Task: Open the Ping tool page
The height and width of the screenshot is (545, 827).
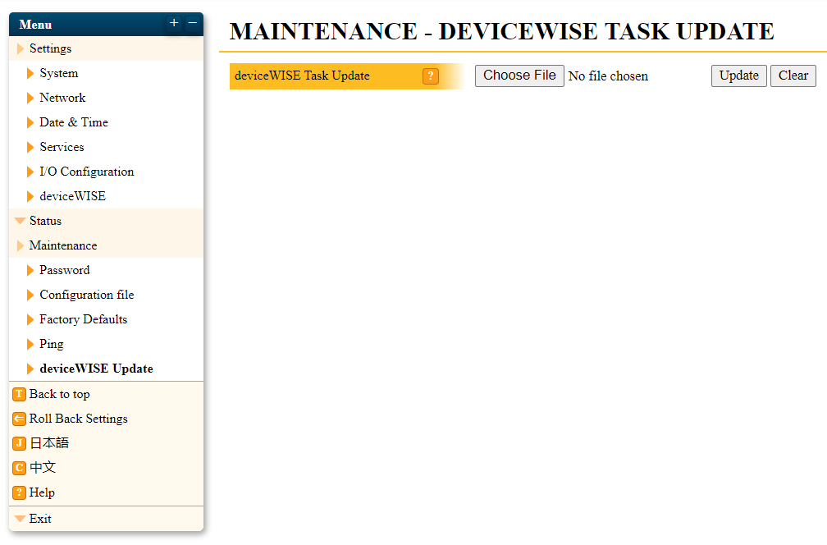Action: pyautogui.click(x=52, y=344)
